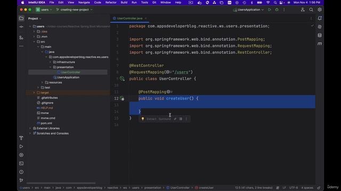The height and width of the screenshot is (191, 341).
Task: Expand External Libraries node
Action: coord(30,128)
